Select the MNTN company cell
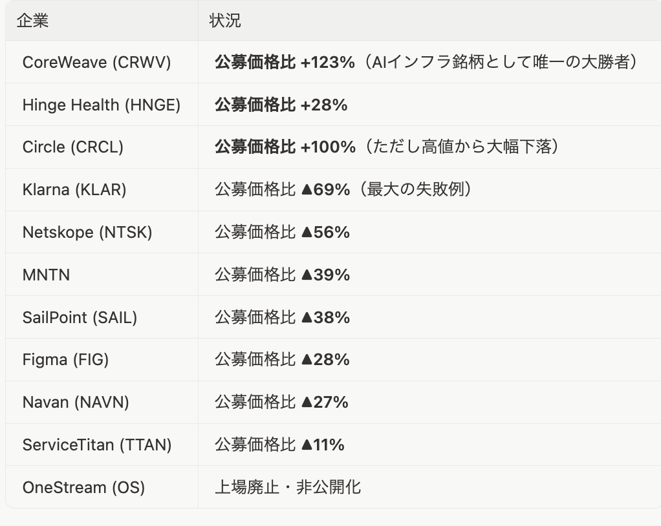The image size is (661, 526). point(46,275)
